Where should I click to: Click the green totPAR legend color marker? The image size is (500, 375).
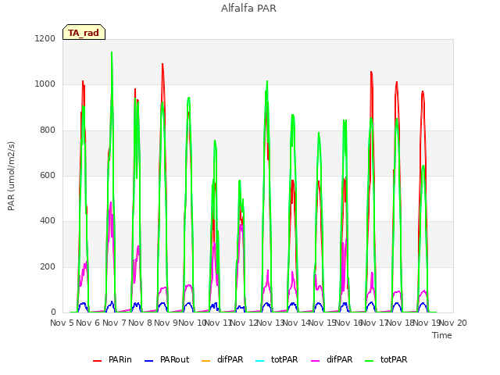pos(370,361)
